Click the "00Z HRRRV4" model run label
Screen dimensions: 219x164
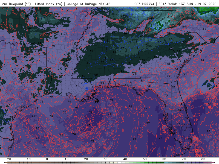pyautogui.click(x=144, y=4)
